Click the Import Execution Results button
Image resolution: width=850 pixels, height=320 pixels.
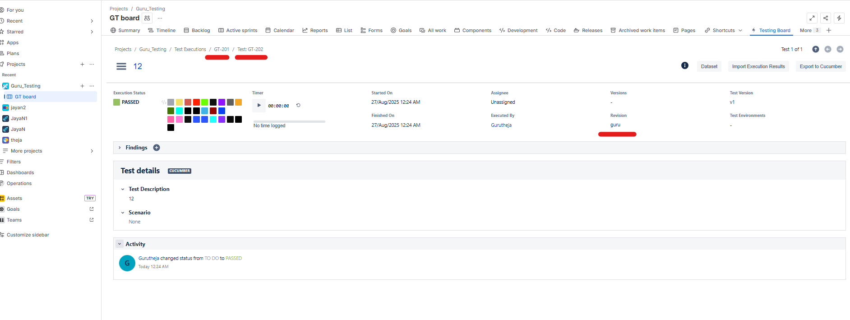pyautogui.click(x=758, y=66)
